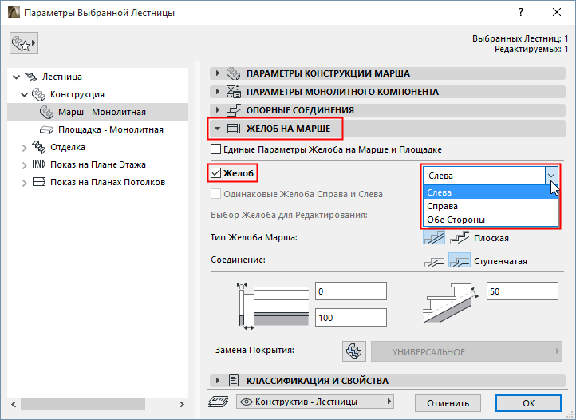Select stepped gutter type icon

click(x=460, y=238)
